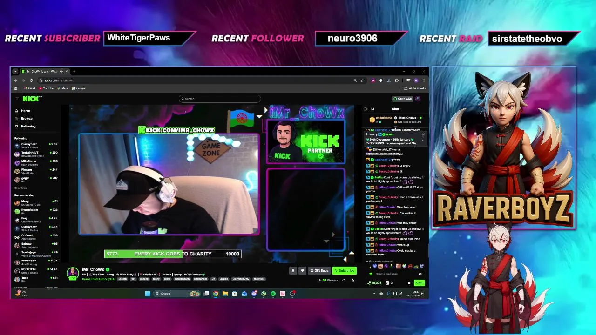This screenshot has width=596, height=335.
Task: Show More under the Following list
Action: point(20,188)
